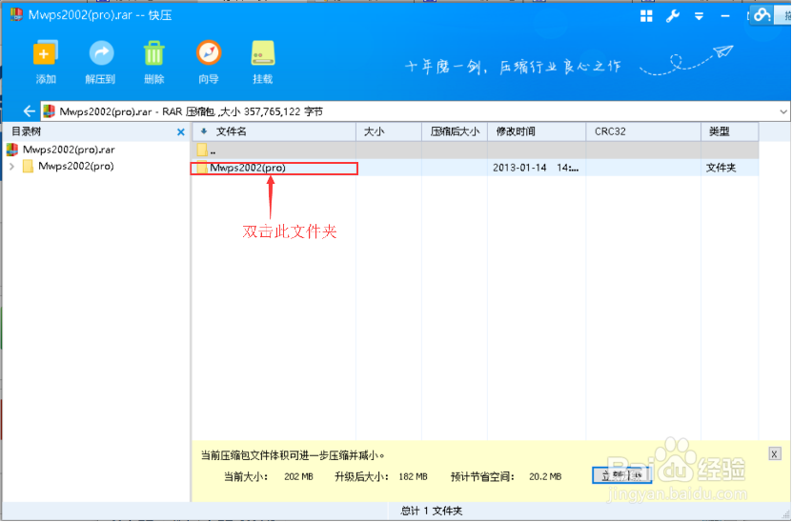Close the yellow compression tip banner
Screen dimensions: 792x522
(x=774, y=453)
